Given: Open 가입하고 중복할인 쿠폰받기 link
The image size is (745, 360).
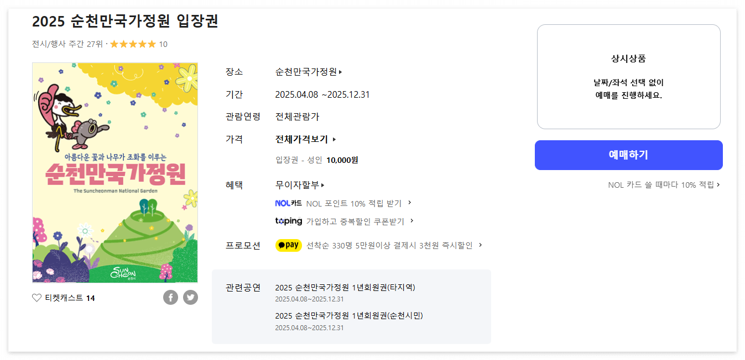Looking at the screenshot, I should [x=360, y=221].
